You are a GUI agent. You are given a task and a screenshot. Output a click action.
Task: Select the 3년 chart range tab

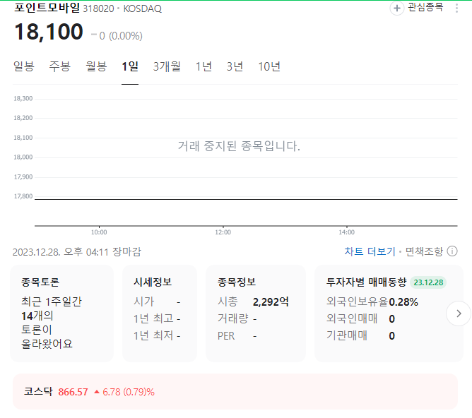point(235,66)
